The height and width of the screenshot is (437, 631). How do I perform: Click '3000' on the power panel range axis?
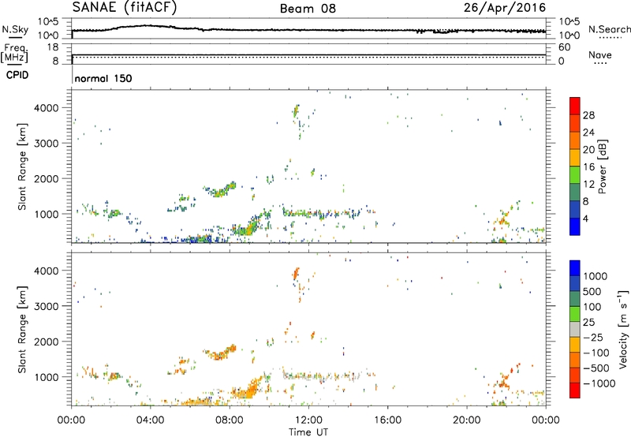47,144
